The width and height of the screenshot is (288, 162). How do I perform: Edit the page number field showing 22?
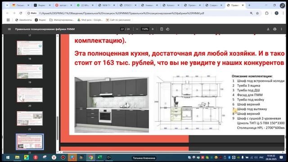tap(122, 29)
